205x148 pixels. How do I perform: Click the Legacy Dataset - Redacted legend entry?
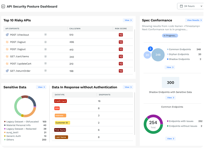(x=25, y=129)
